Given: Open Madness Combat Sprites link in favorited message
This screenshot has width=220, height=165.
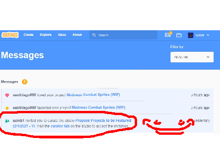Looking at the screenshot, I should 99,107.
